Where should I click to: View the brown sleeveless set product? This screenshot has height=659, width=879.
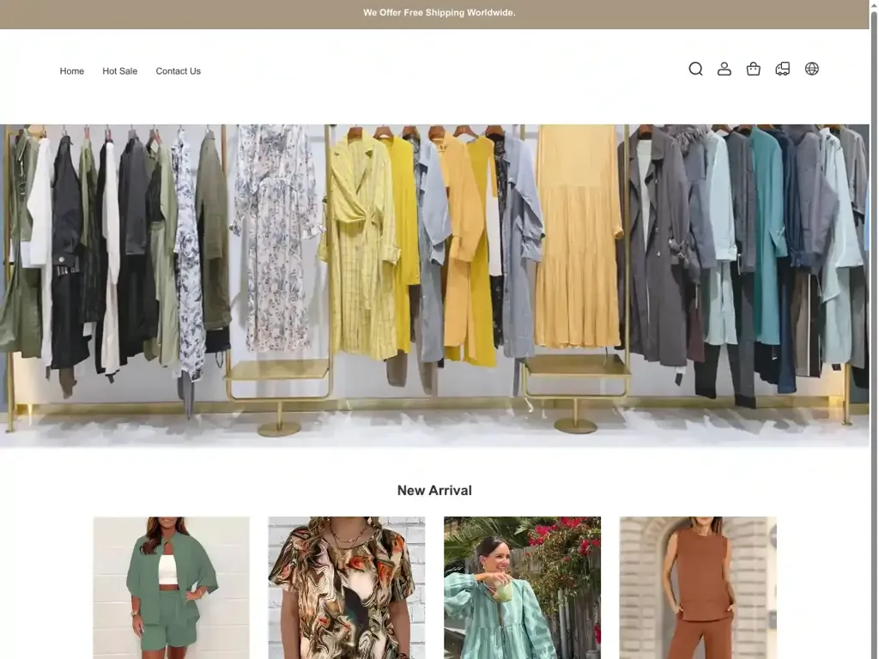698,588
